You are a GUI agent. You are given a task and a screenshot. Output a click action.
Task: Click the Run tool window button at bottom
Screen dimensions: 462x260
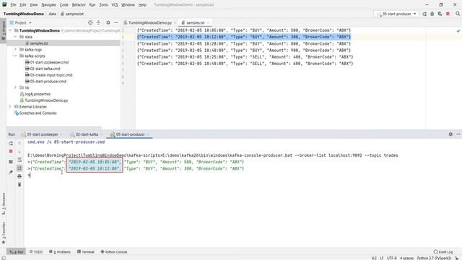point(16,252)
